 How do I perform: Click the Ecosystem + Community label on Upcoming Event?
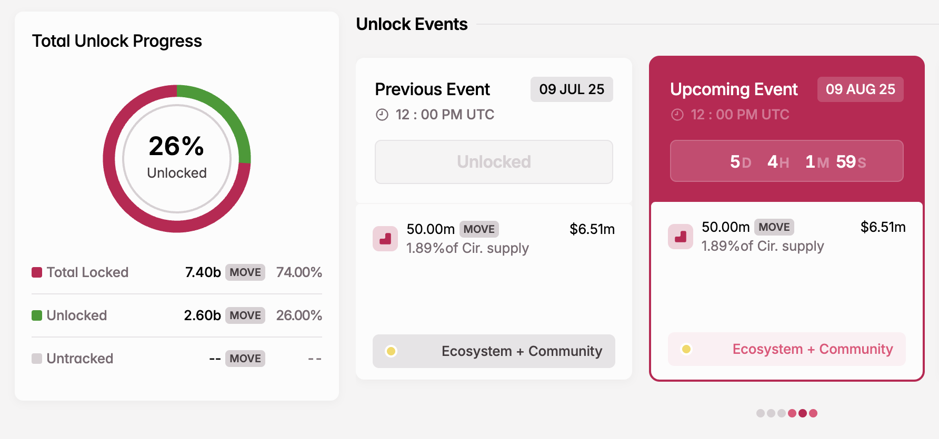(813, 349)
